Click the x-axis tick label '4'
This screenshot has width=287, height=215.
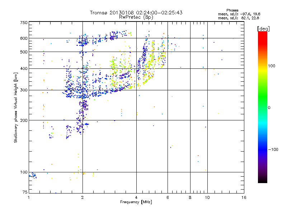tap(136, 197)
